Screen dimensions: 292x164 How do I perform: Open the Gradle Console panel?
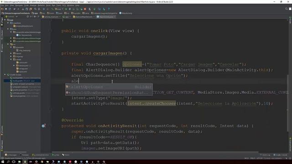[280, 155]
